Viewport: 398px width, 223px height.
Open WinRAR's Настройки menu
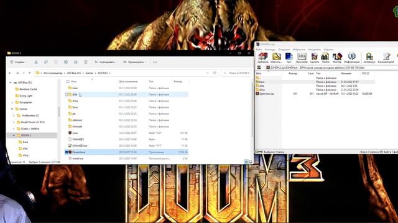click(315, 50)
